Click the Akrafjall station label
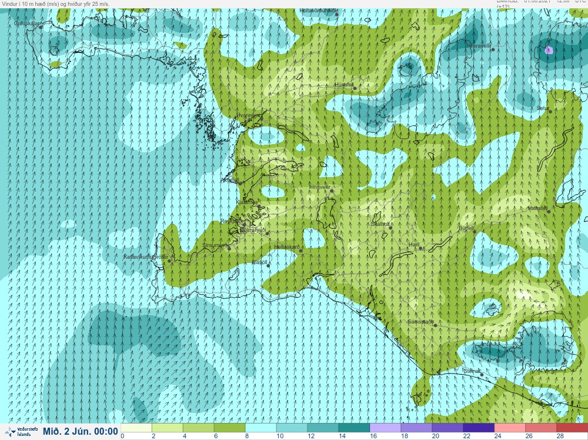588x440 pixels. tap(230, 181)
